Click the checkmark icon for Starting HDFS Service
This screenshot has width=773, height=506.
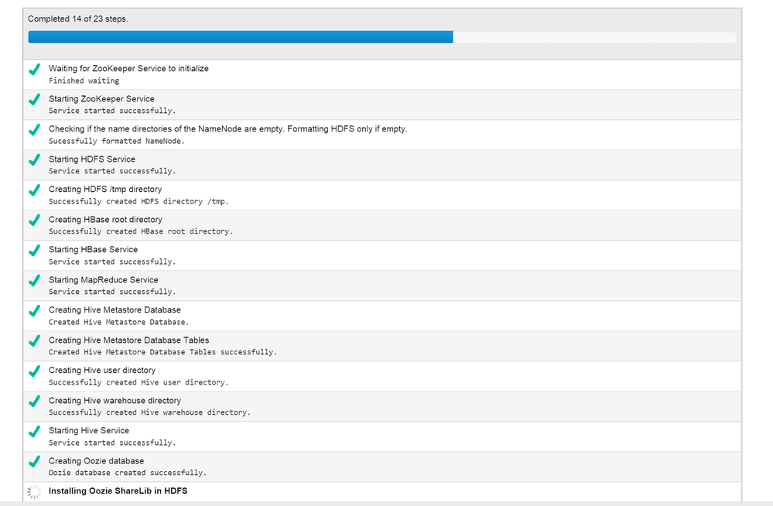pos(34,160)
